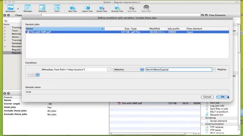Click the Exclude these jobs property
The image size is (243, 136).
[16, 114]
